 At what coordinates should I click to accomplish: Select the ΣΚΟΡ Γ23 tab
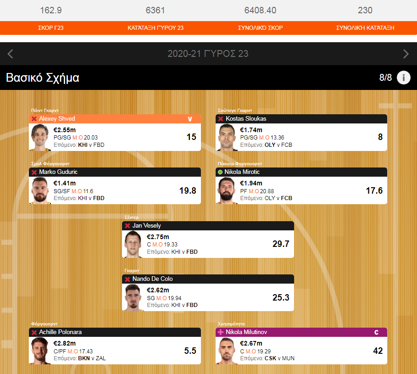pos(51,28)
